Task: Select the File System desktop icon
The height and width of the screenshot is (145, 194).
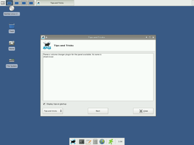Action: (12, 60)
